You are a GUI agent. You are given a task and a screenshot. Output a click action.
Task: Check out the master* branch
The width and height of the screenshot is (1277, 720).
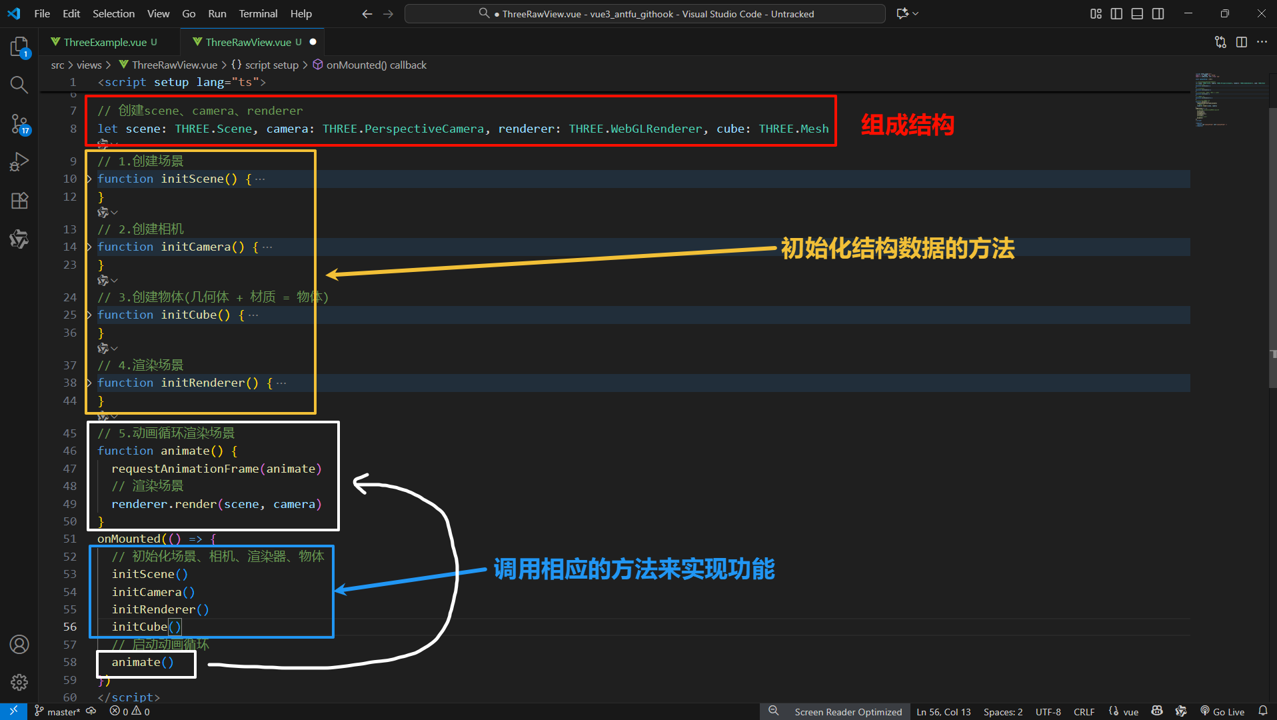57,712
